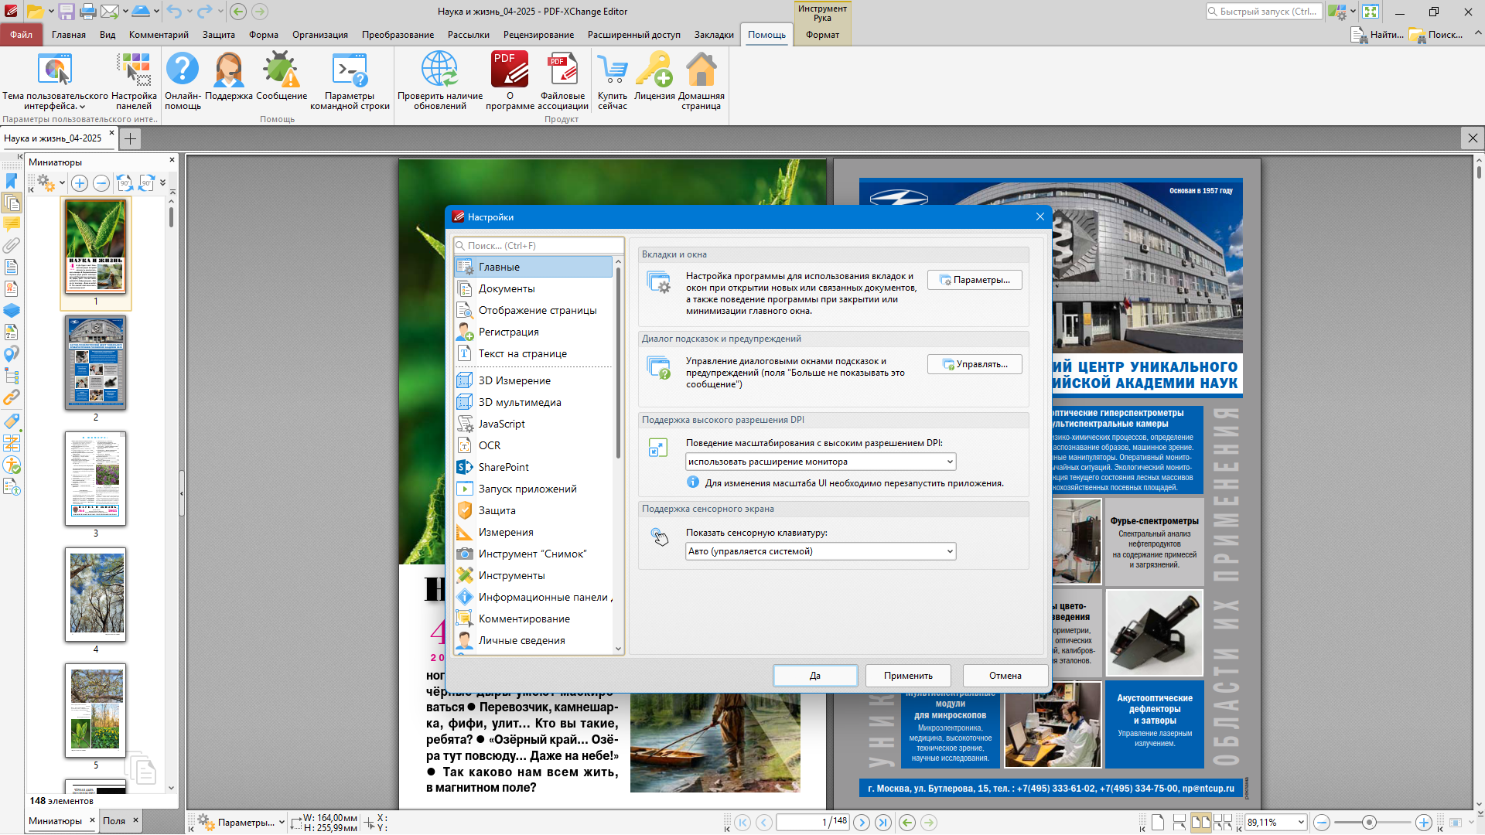This screenshot has height=835, width=1485.
Task: Select JavaScript in settings category list
Action: point(501,424)
